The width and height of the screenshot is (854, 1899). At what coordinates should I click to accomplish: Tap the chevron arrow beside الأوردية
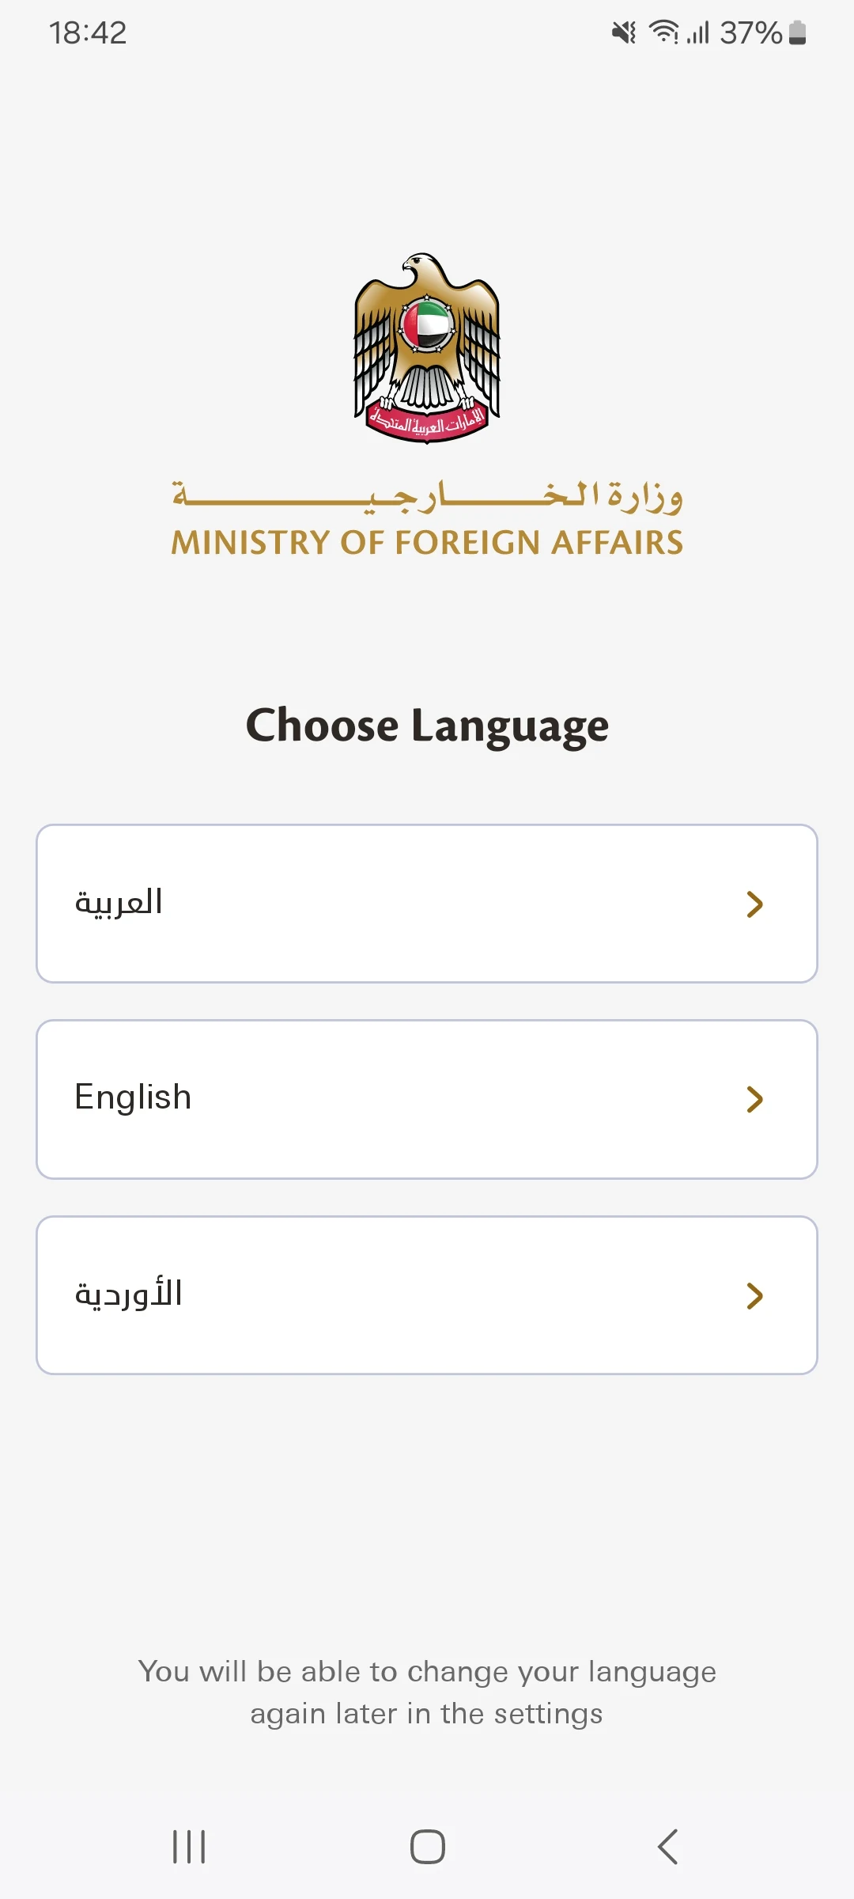pos(754,1295)
